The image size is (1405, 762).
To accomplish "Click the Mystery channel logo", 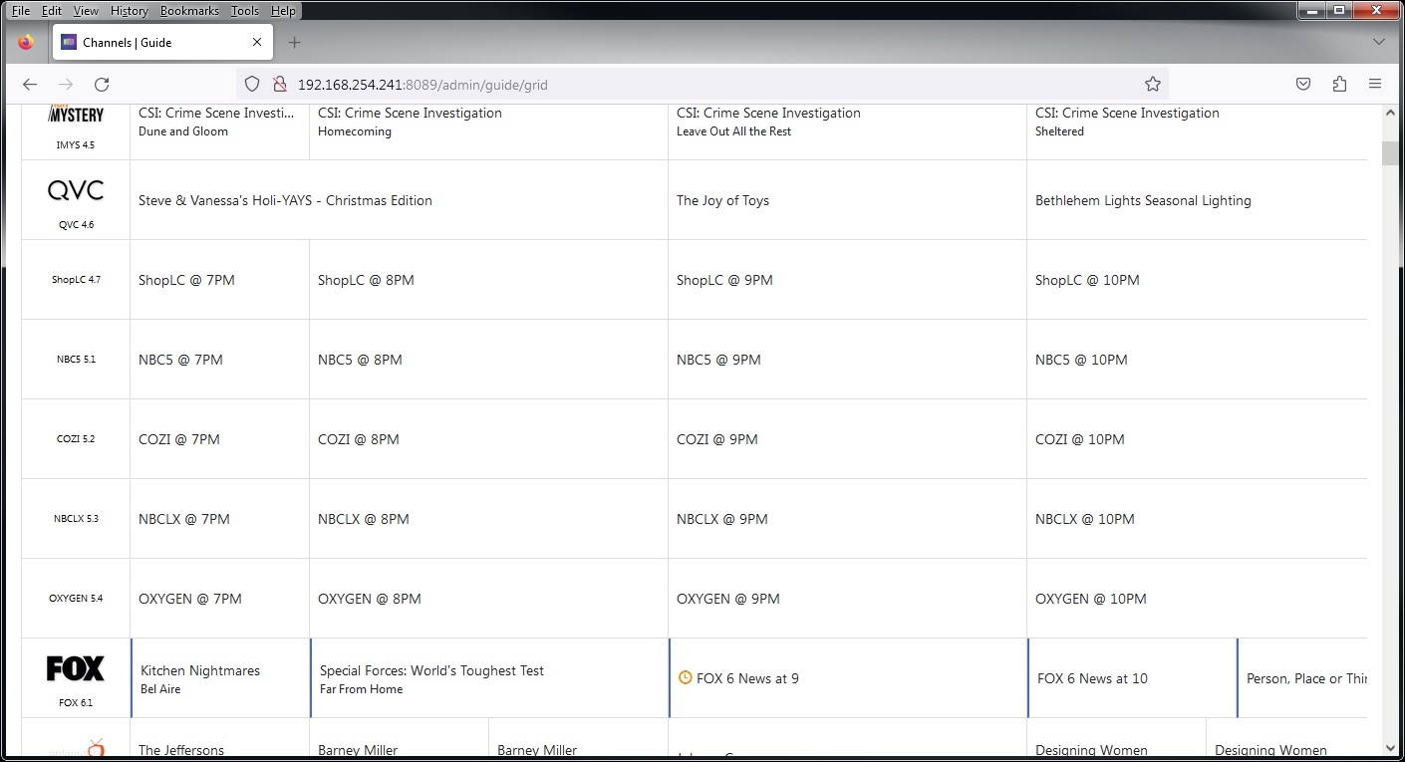I will point(76,116).
